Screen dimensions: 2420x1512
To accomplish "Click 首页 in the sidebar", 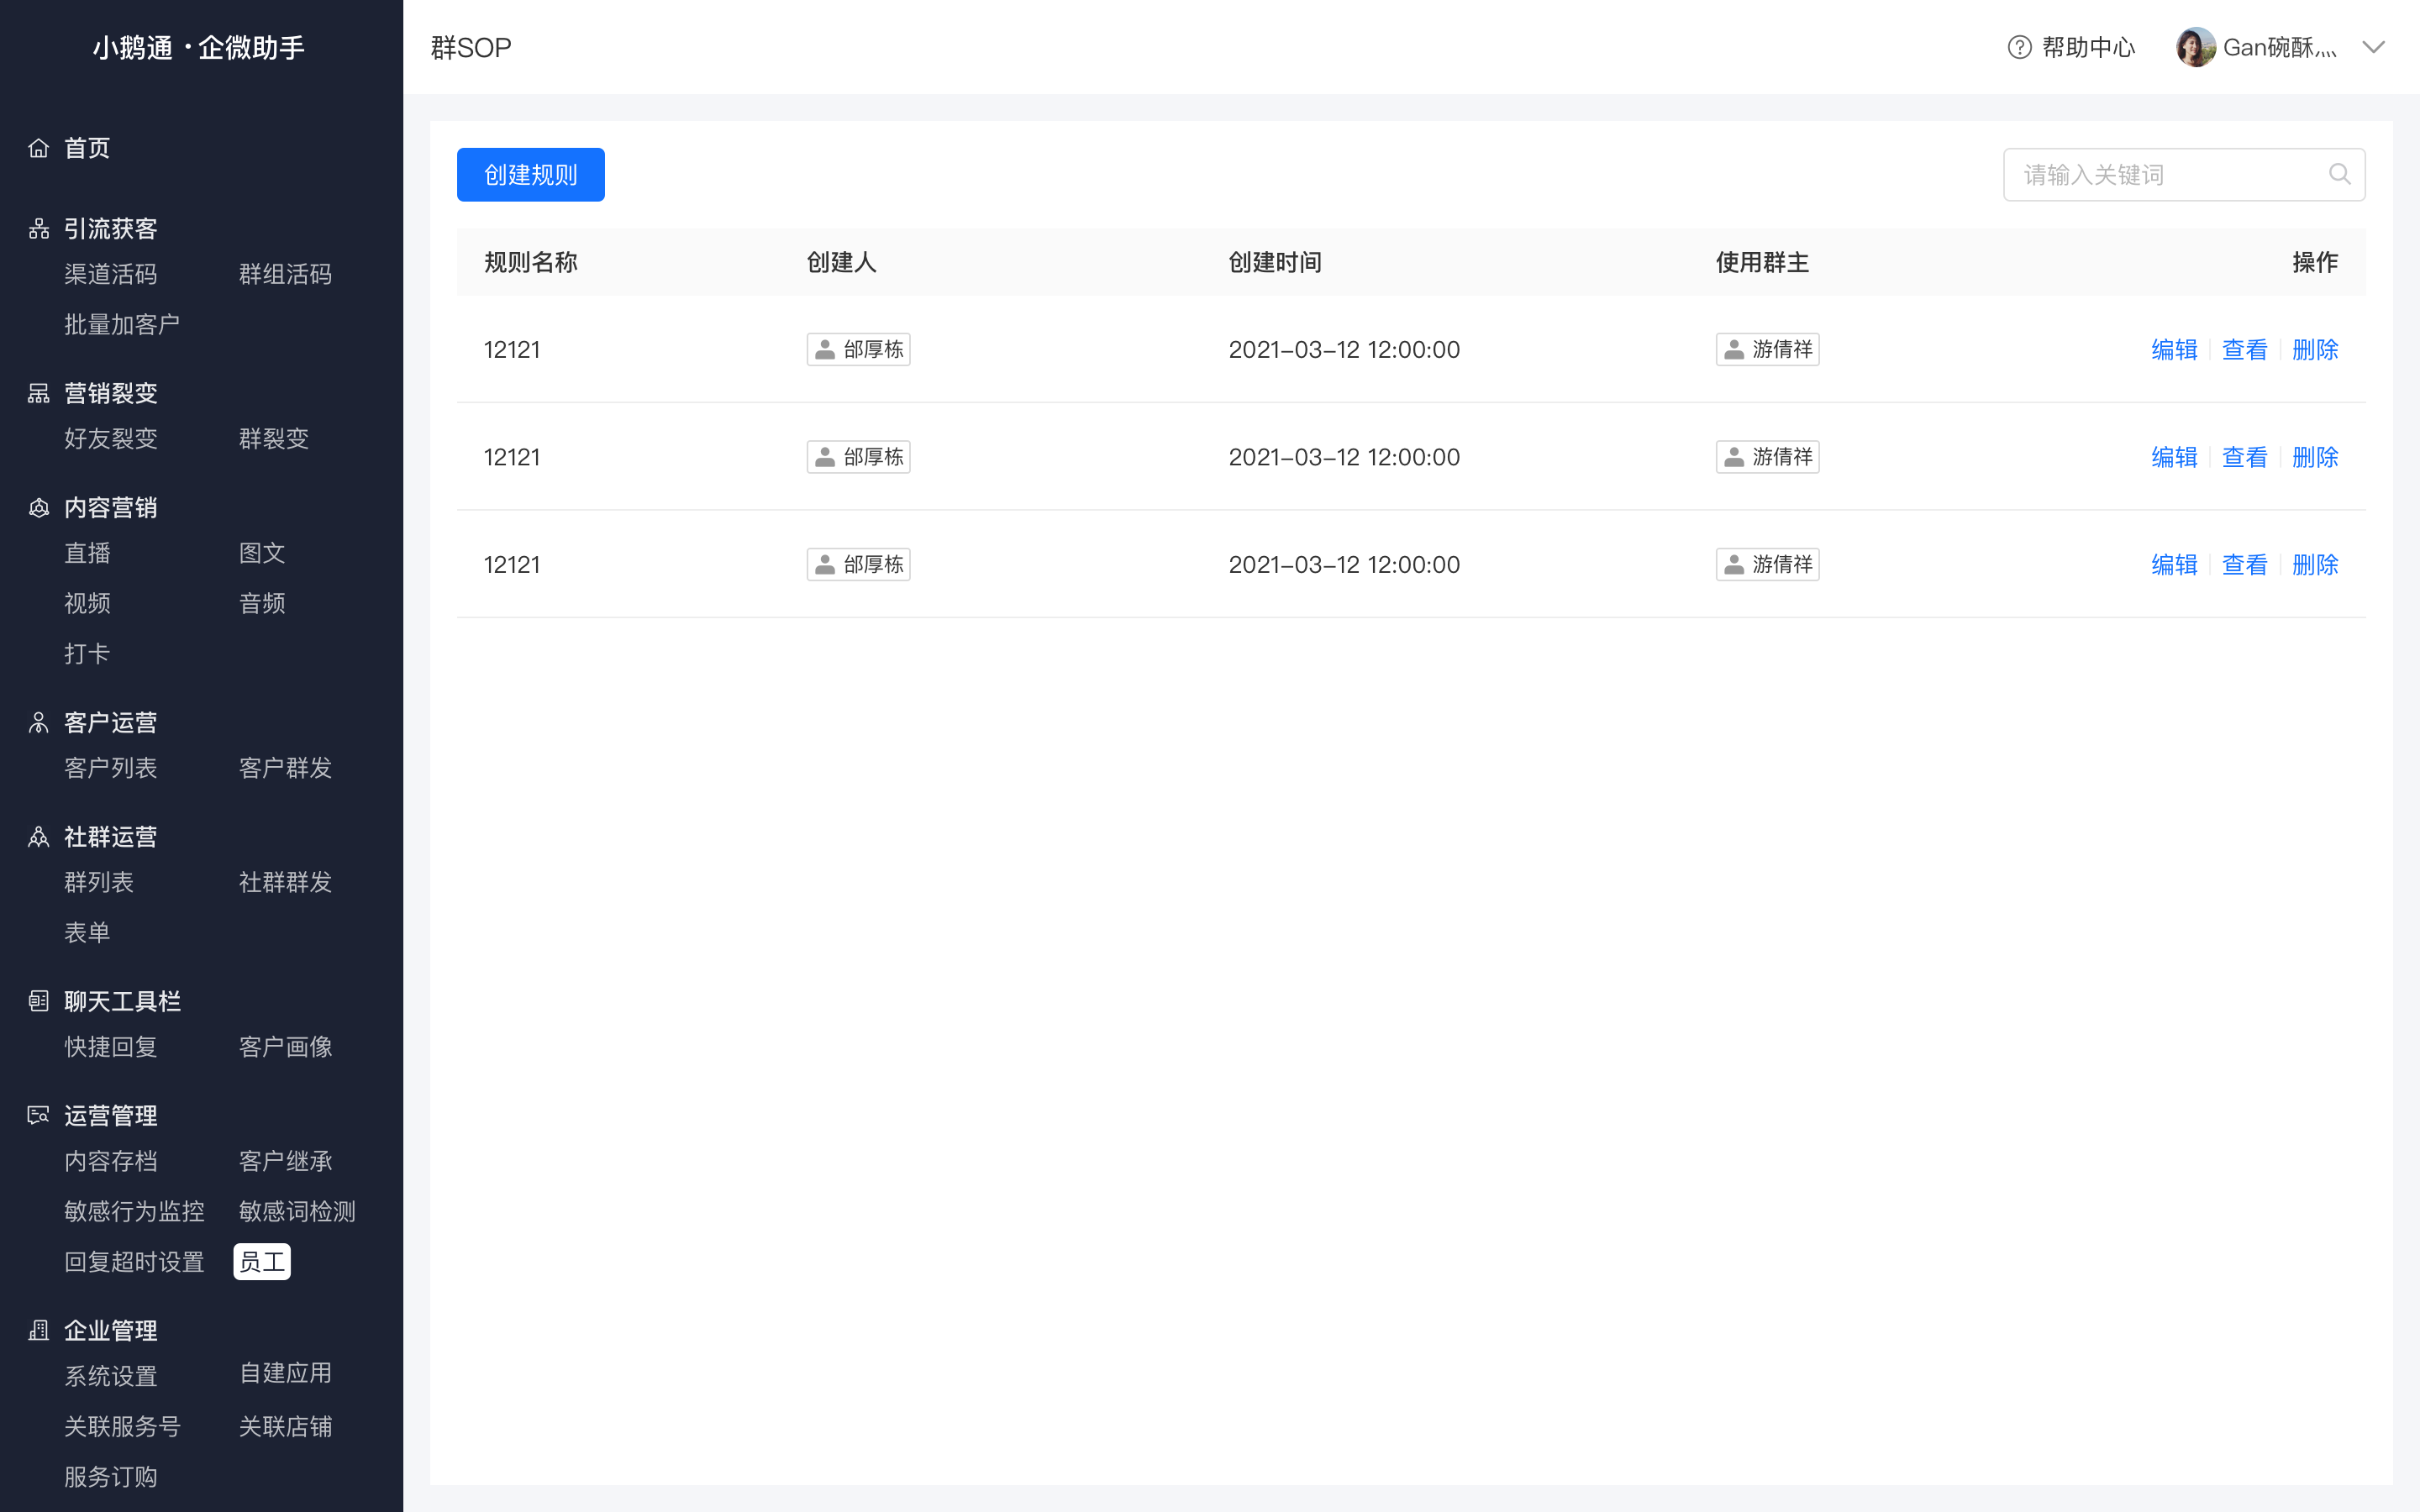I will [87, 148].
